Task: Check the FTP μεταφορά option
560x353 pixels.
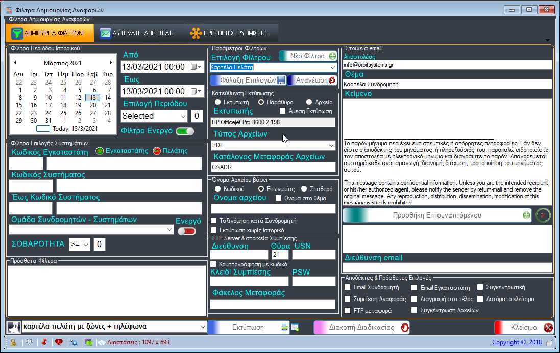Action: coord(348,310)
